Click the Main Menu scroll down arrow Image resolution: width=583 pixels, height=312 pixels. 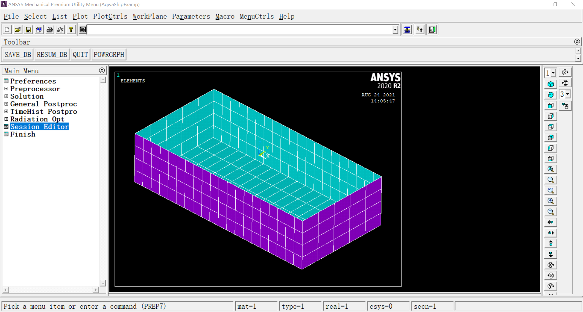(x=103, y=283)
